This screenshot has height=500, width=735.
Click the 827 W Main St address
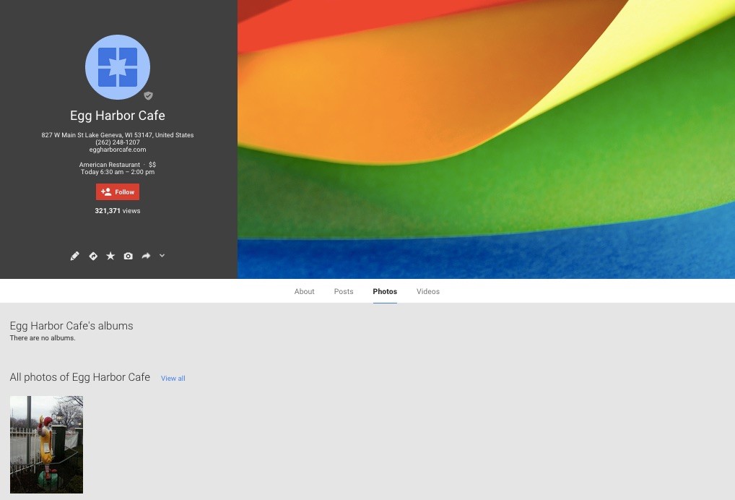(118, 135)
